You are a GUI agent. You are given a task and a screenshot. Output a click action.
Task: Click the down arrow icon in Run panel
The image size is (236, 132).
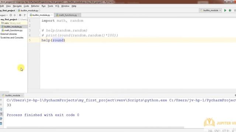point(1,104)
